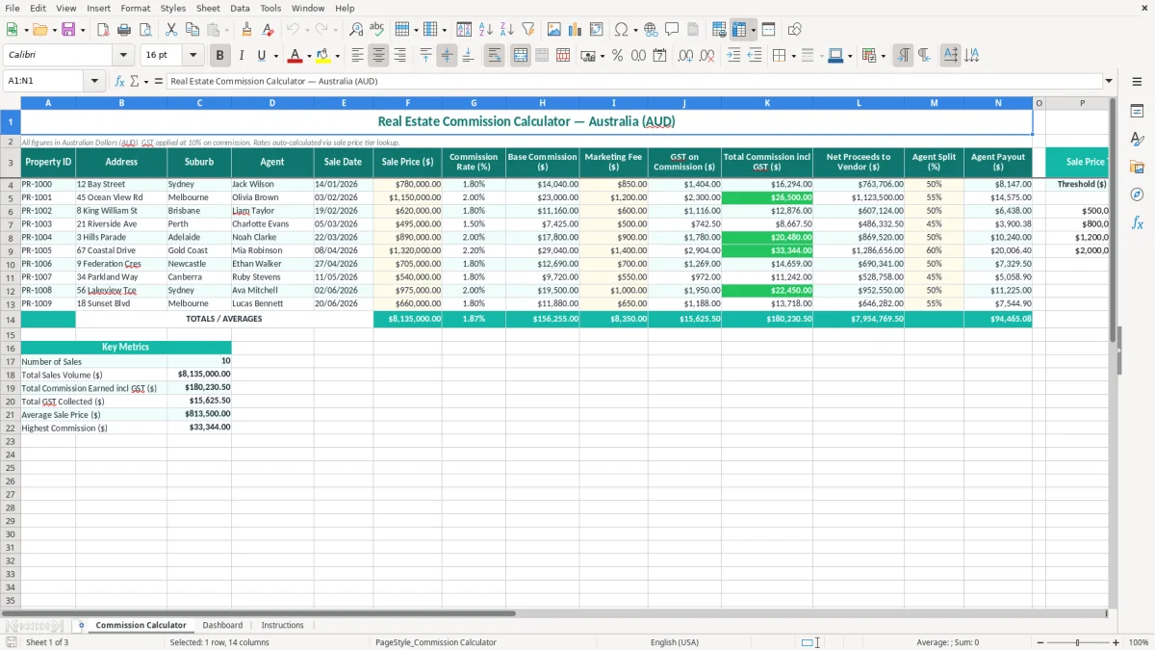This screenshot has height=650, width=1155.
Task: Zoom in with plus button
Action: click(1116, 642)
